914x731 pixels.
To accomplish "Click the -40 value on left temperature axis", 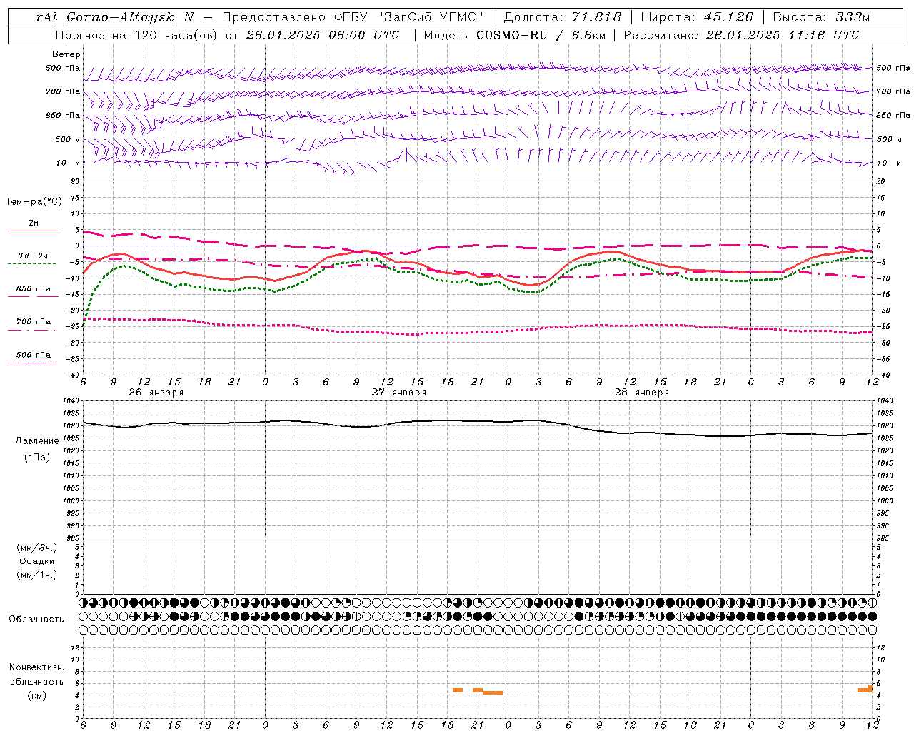I will click(x=73, y=375).
